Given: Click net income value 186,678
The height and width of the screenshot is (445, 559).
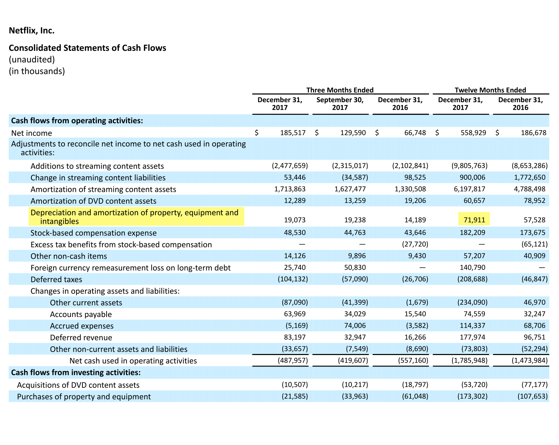Looking at the screenshot, I should pyautogui.click(x=533, y=133).
